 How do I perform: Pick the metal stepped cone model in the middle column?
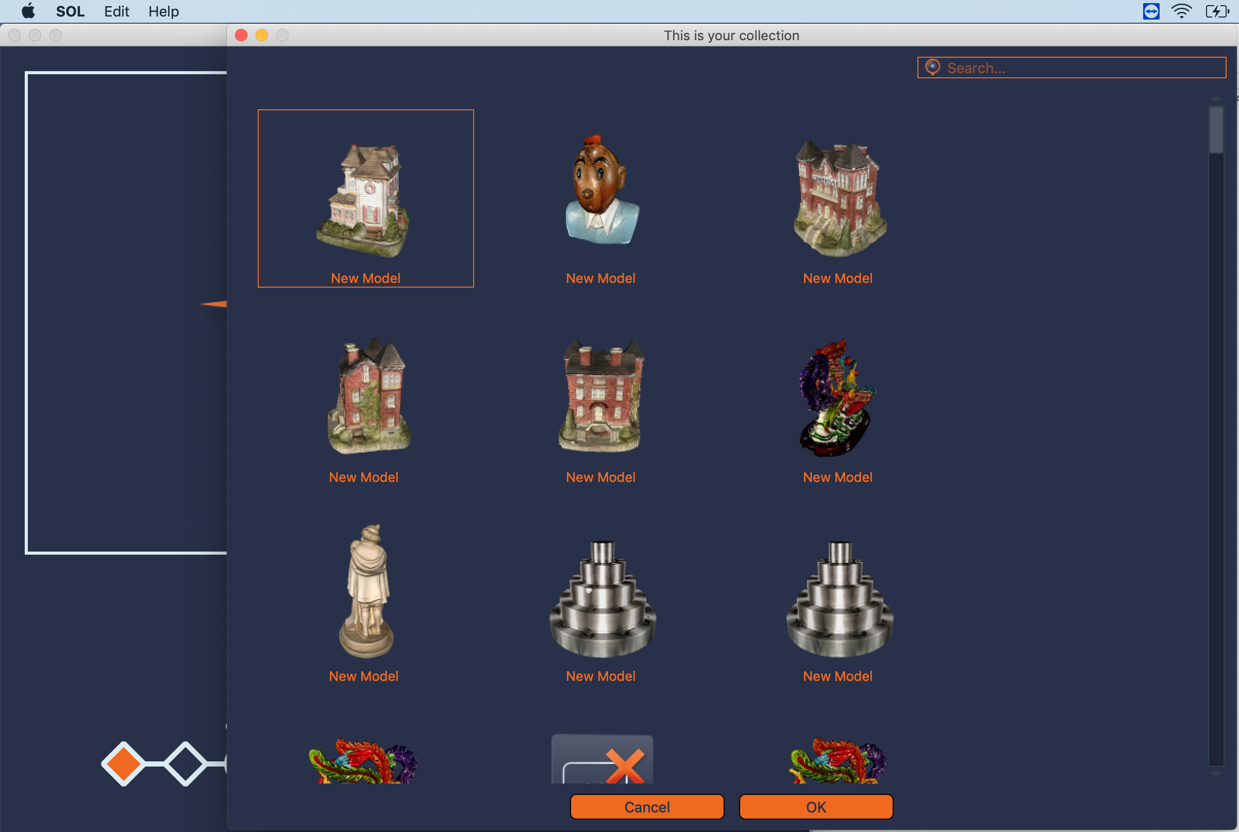click(603, 599)
